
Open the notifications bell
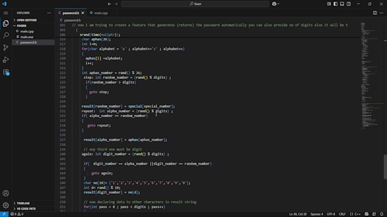point(381,214)
